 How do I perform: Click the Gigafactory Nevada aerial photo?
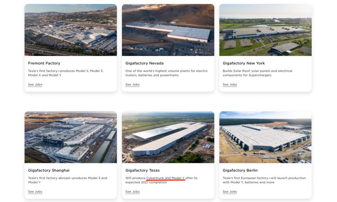pyautogui.click(x=168, y=30)
